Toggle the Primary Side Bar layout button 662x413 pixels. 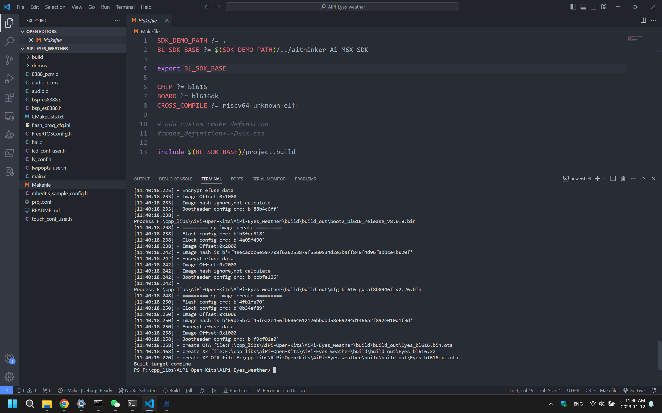click(573, 7)
